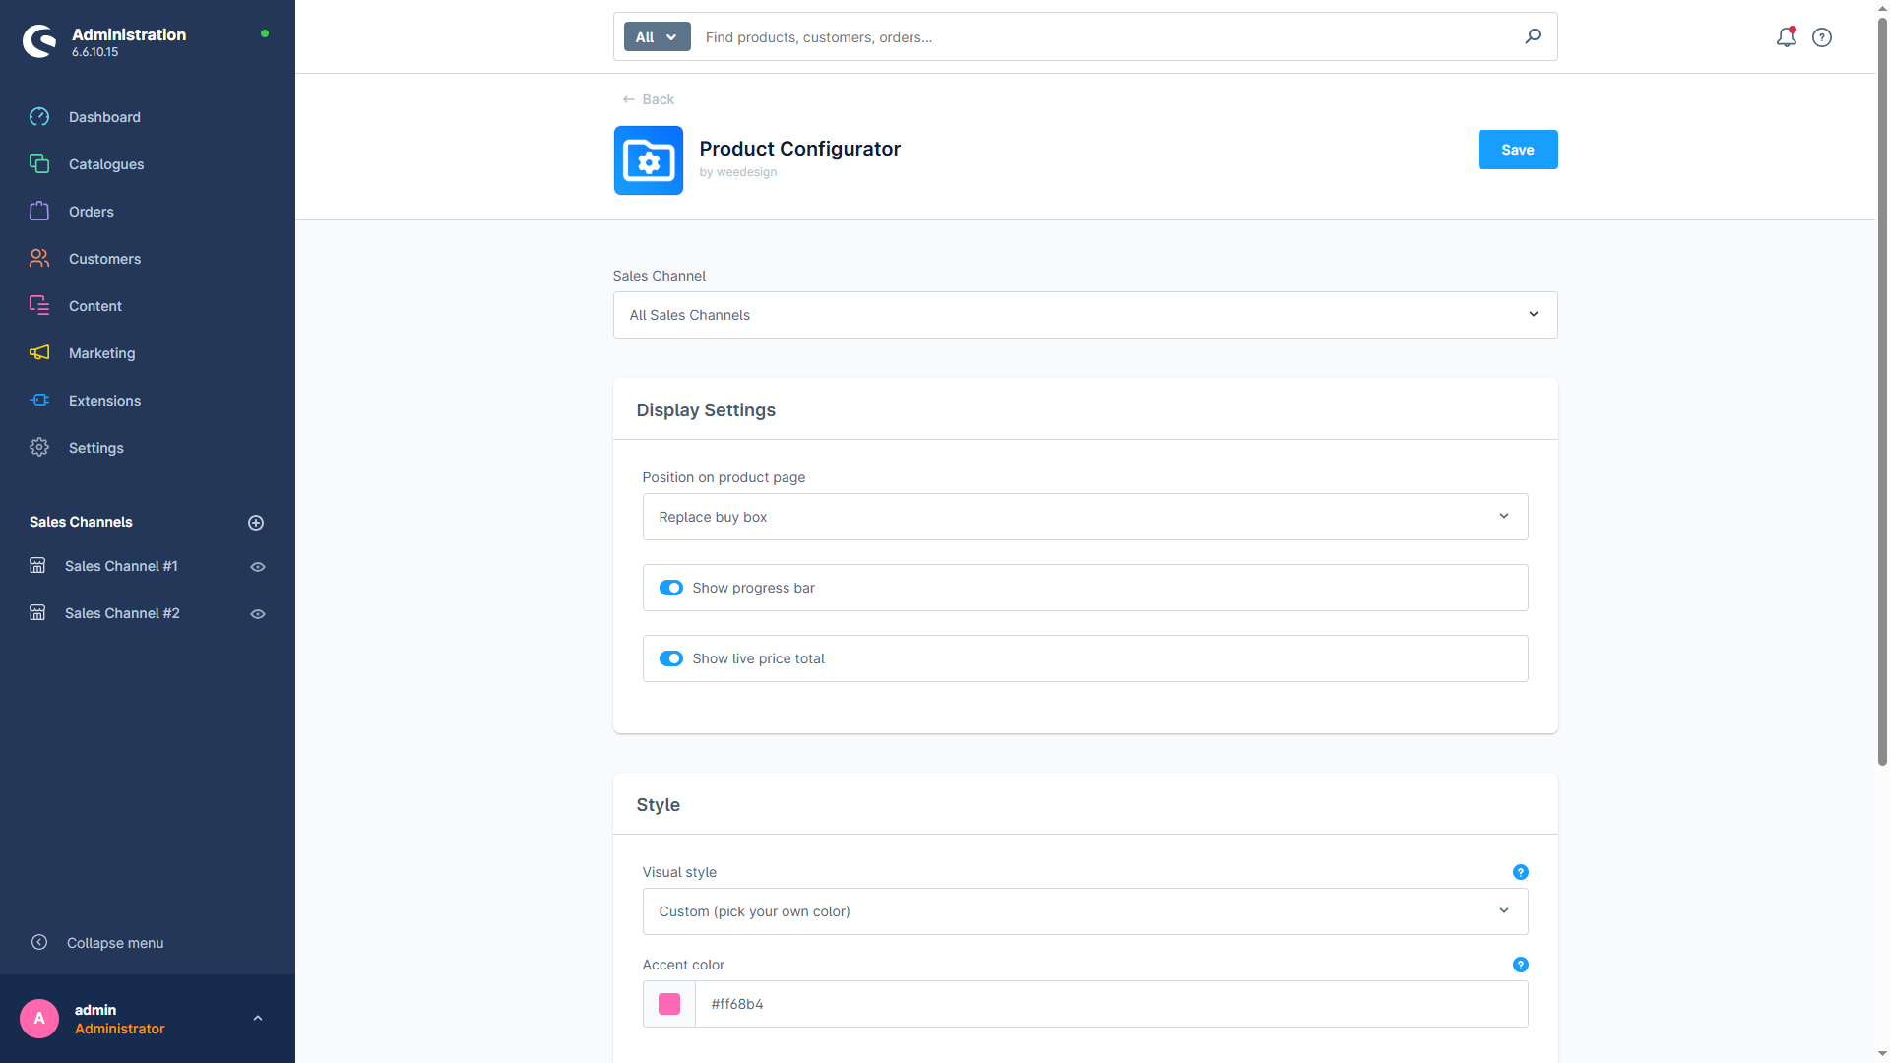Click the Settings gear icon
This screenshot has height=1063, width=1890.
39,447
